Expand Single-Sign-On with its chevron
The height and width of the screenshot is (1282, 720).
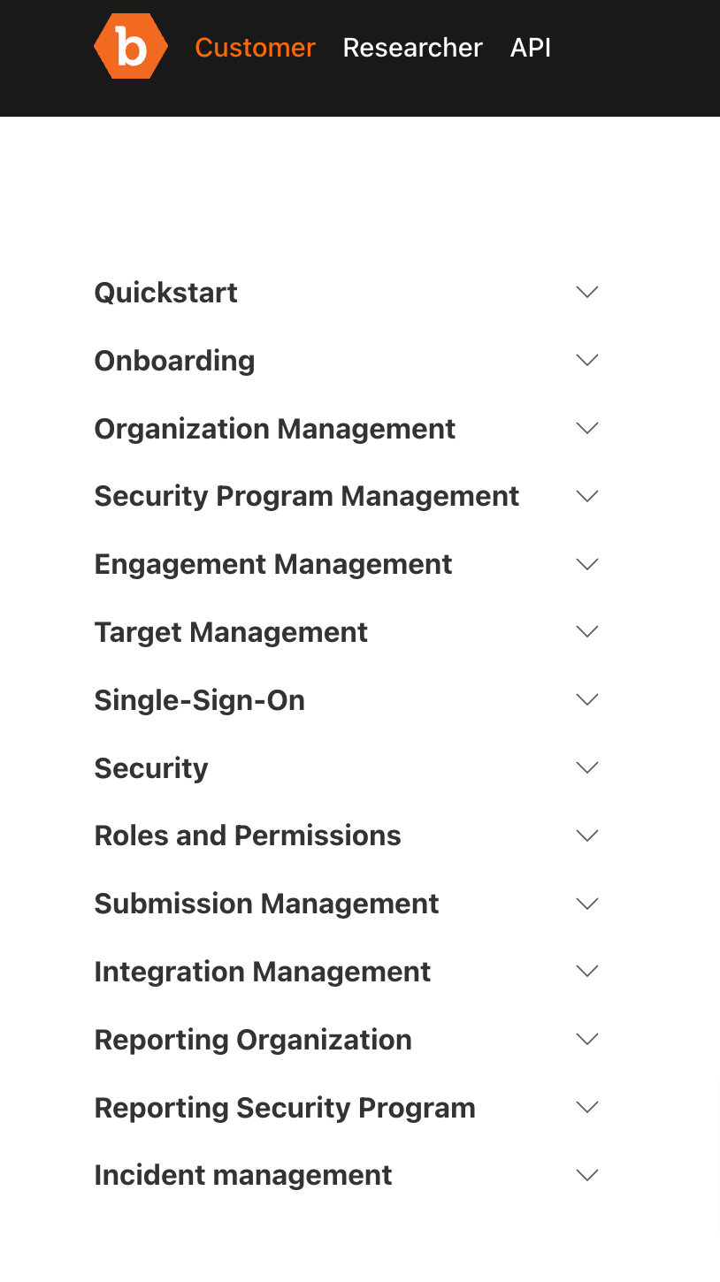pos(587,699)
